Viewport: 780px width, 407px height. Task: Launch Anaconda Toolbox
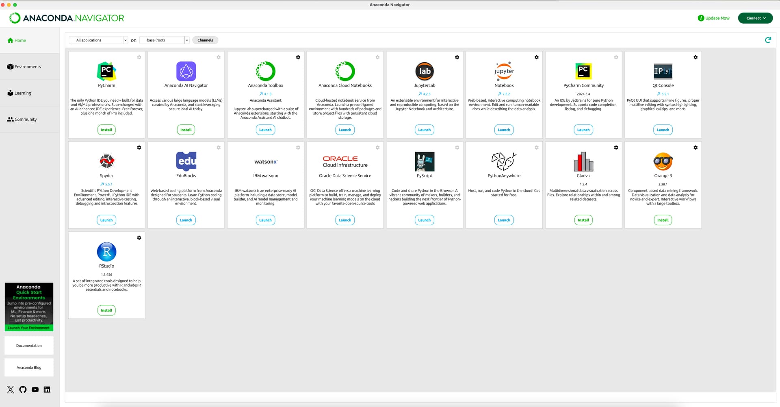point(266,130)
